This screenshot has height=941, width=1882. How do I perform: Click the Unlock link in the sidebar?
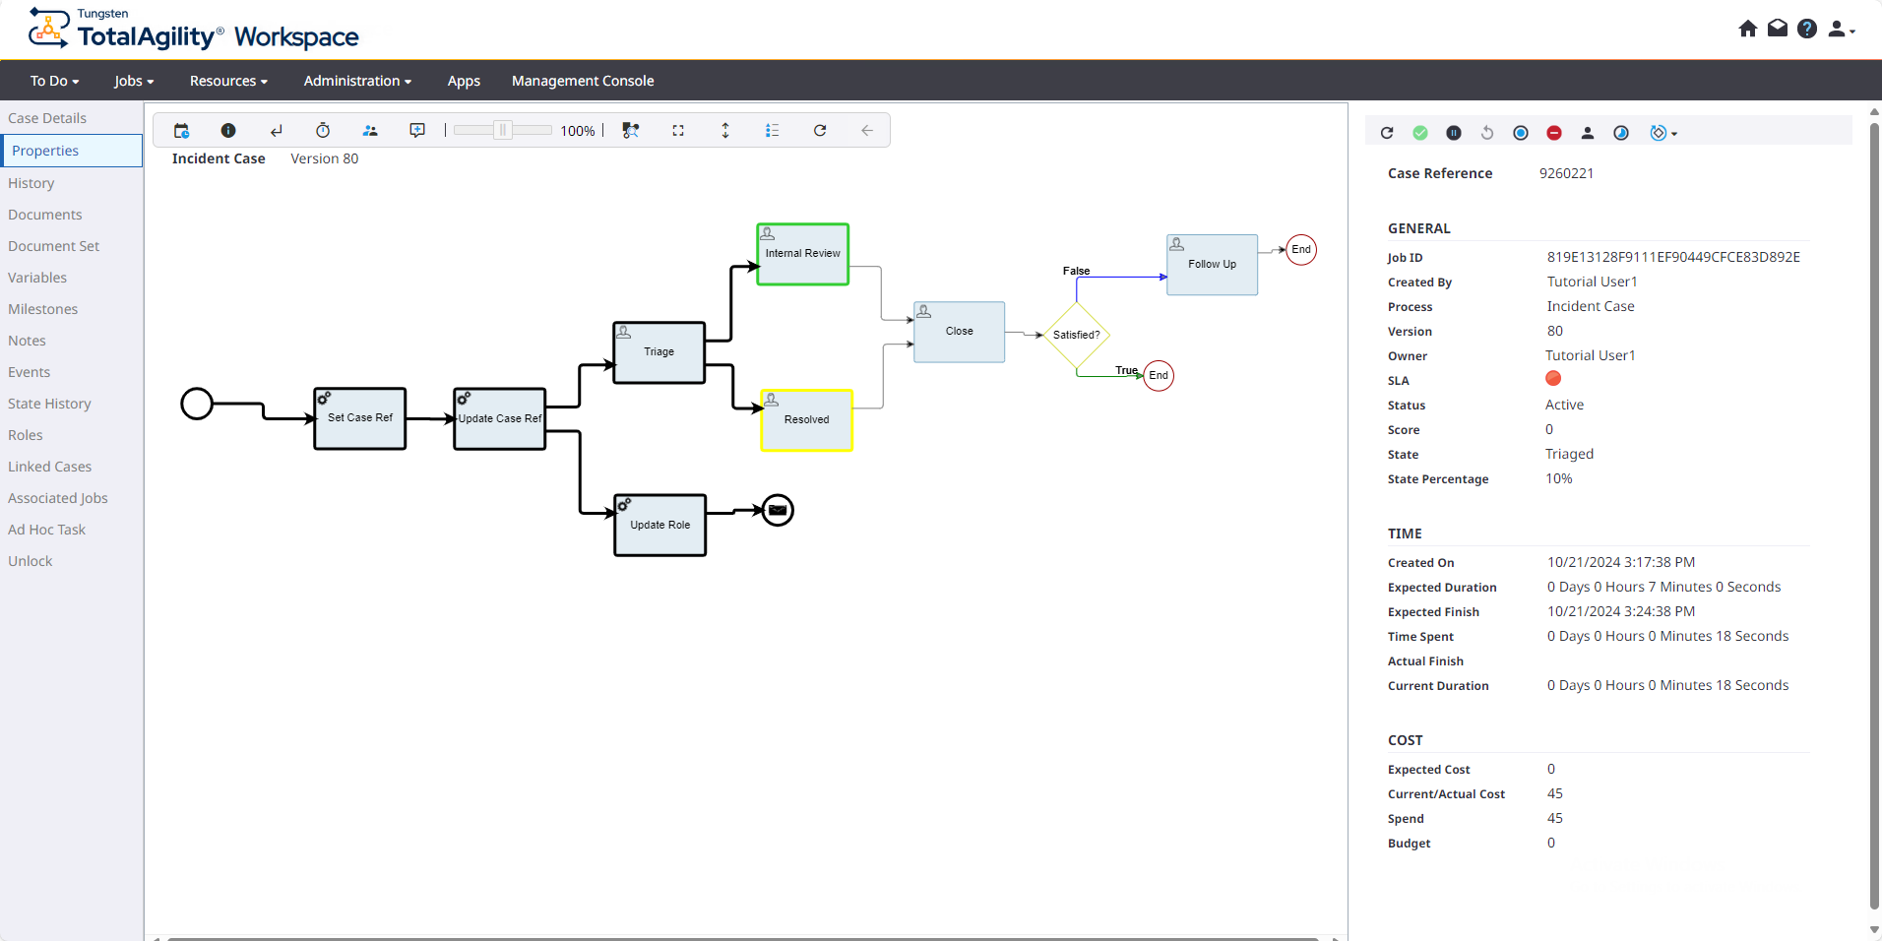[31, 561]
